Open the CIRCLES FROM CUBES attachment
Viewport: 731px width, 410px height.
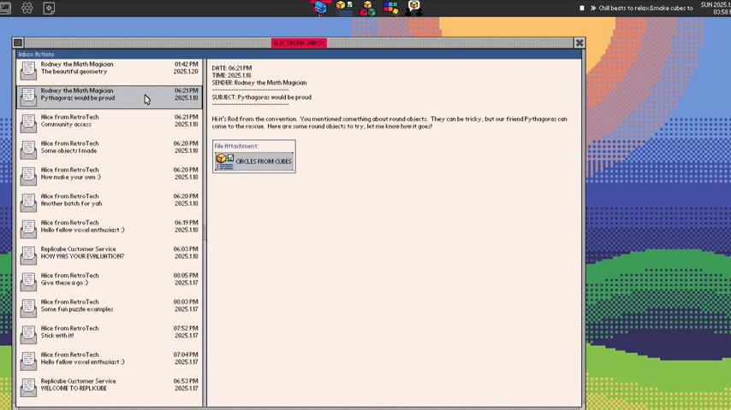[254, 161]
